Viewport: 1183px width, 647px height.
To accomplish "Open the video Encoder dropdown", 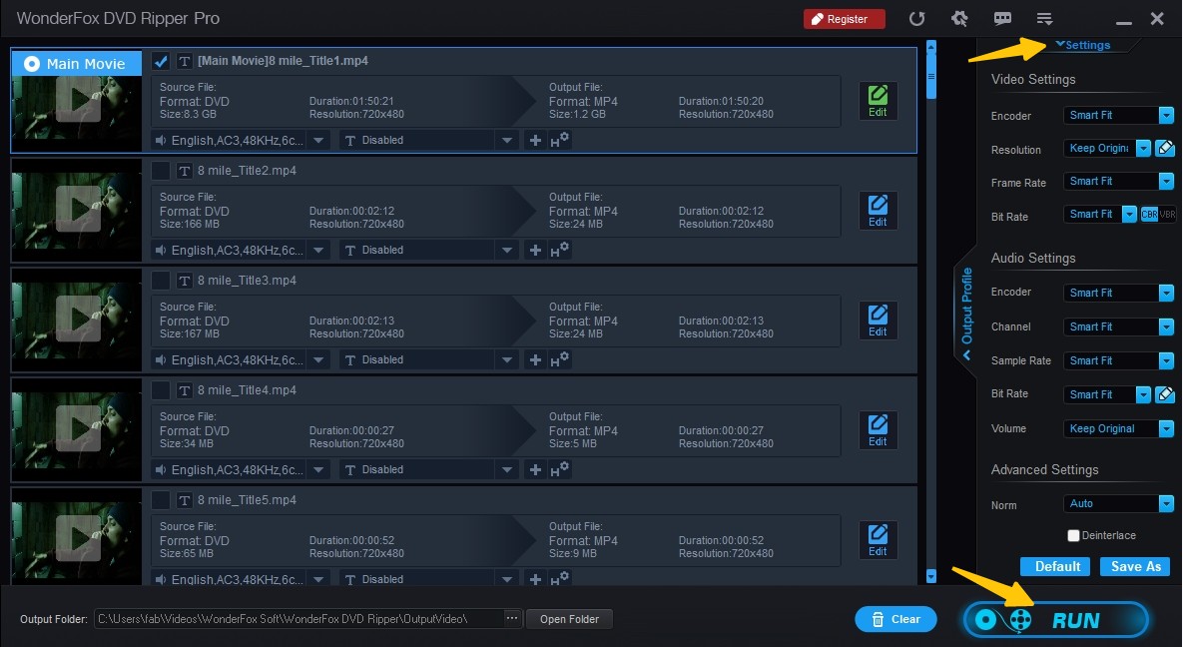I will [x=1166, y=115].
